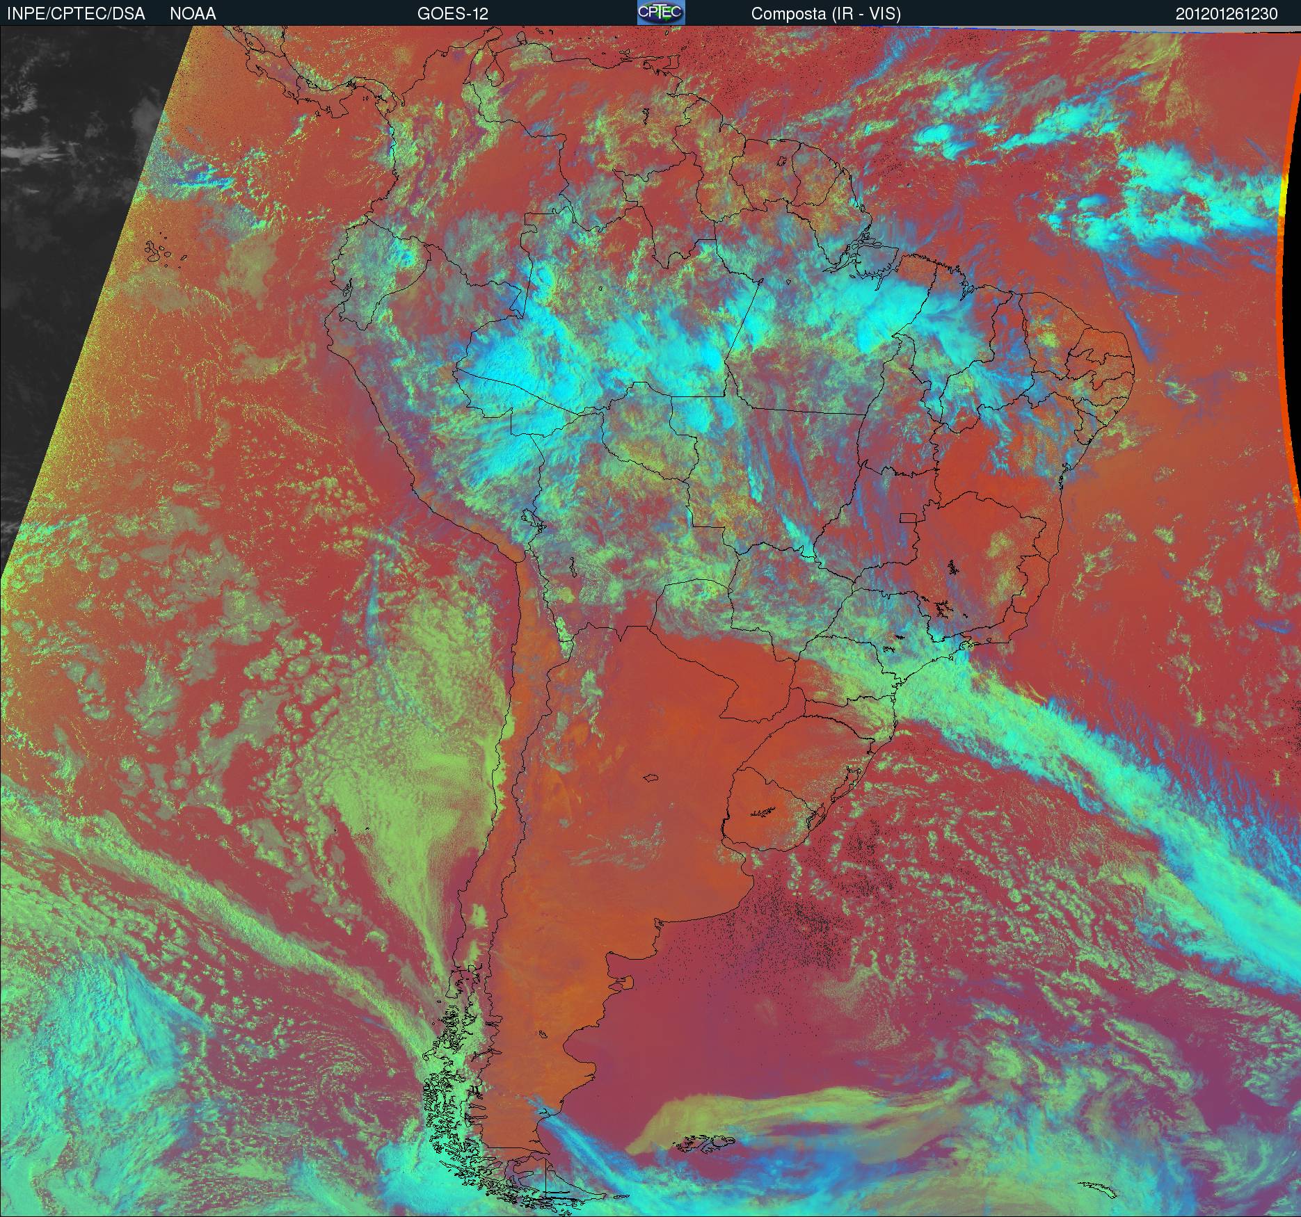Click the CPTEC logo in the header

661,13
